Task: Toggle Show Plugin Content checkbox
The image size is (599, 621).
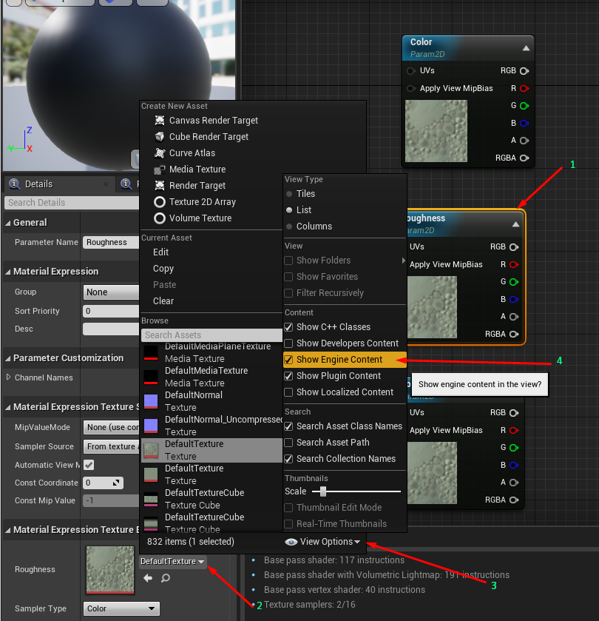Action: [x=289, y=376]
